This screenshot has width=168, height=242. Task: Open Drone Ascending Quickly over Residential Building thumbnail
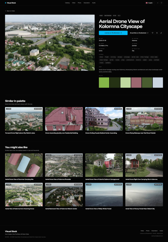pyautogui.click(x=64, y=119)
